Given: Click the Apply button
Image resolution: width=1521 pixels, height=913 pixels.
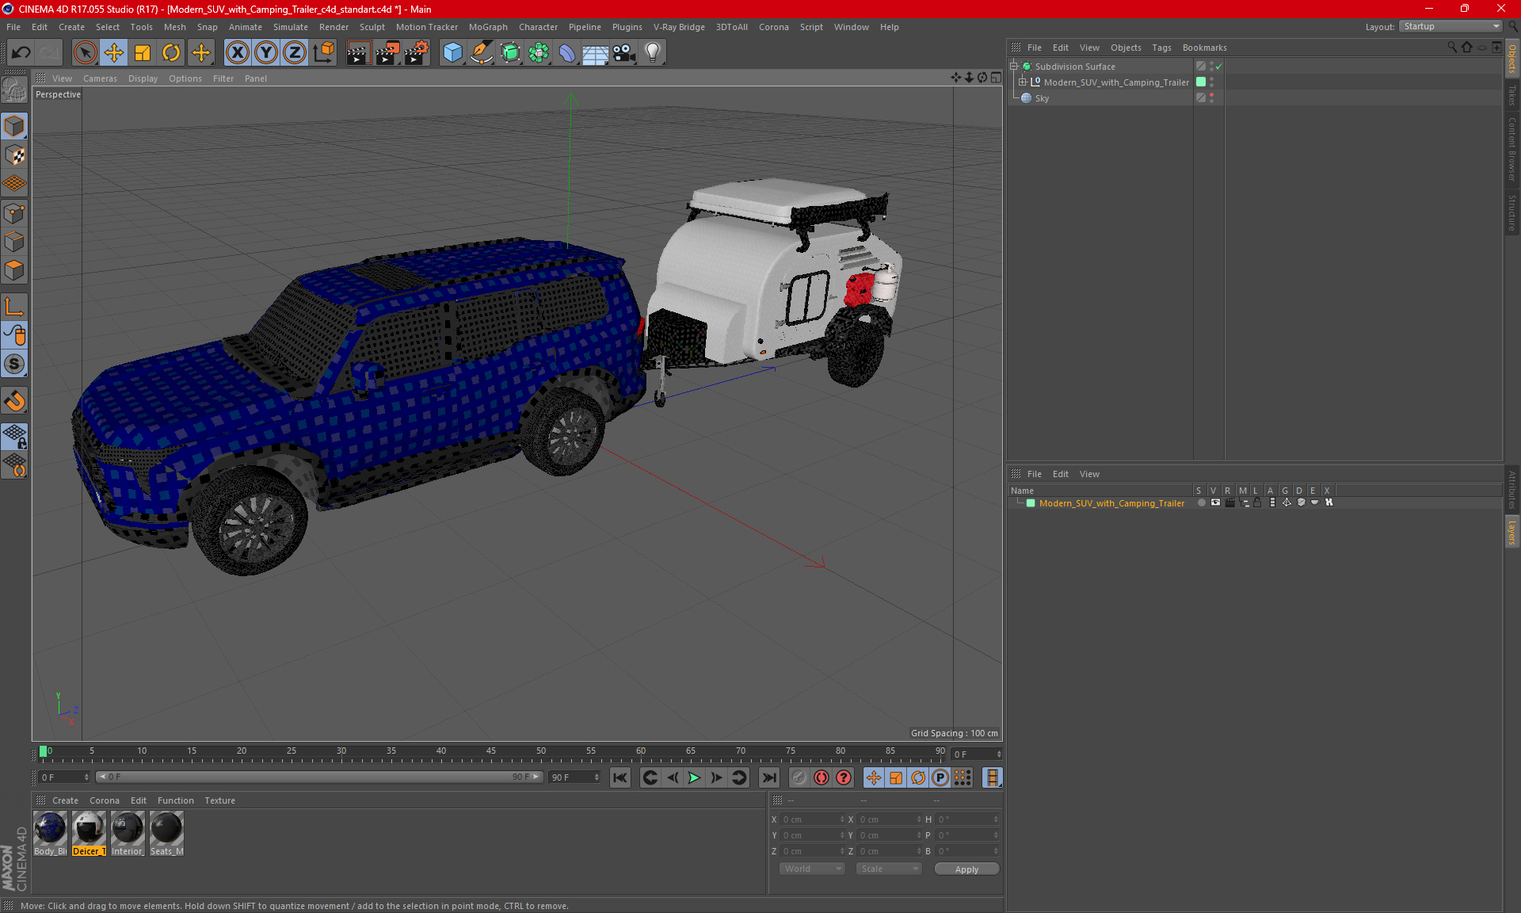Looking at the screenshot, I should [x=966, y=869].
